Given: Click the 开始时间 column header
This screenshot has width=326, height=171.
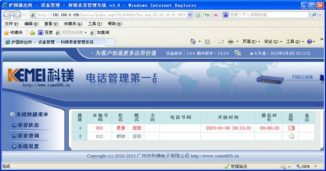Looking at the screenshot, I should [x=228, y=118].
